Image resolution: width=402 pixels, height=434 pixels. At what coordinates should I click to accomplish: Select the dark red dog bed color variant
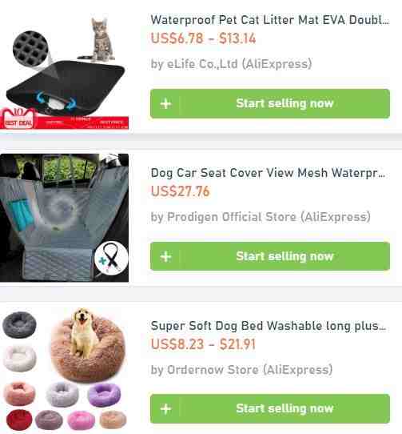click(x=19, y=420)
